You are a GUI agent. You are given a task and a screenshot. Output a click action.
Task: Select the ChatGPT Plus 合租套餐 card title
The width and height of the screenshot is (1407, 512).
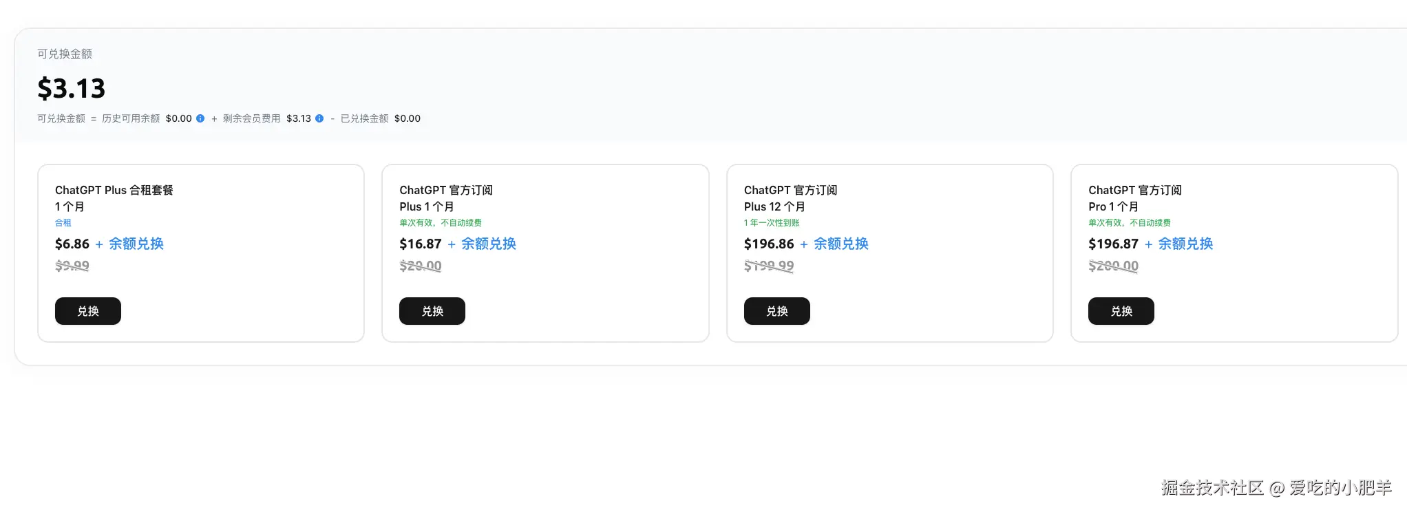click(114, 190)
